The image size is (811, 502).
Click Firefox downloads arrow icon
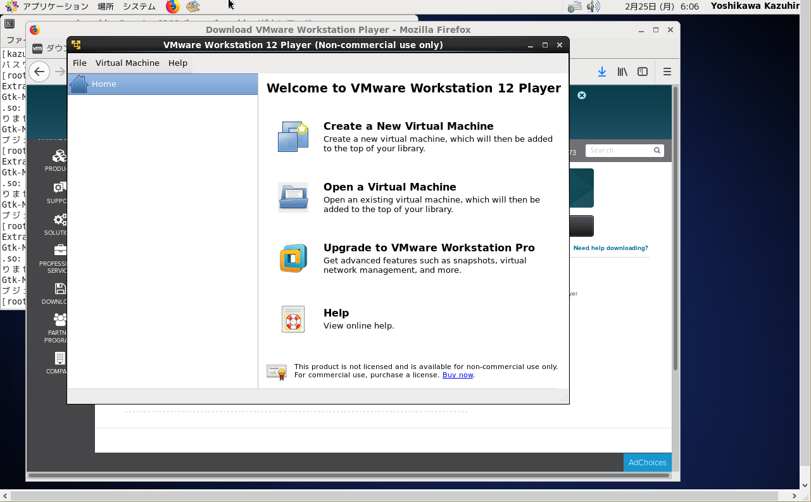click(602, 72)
